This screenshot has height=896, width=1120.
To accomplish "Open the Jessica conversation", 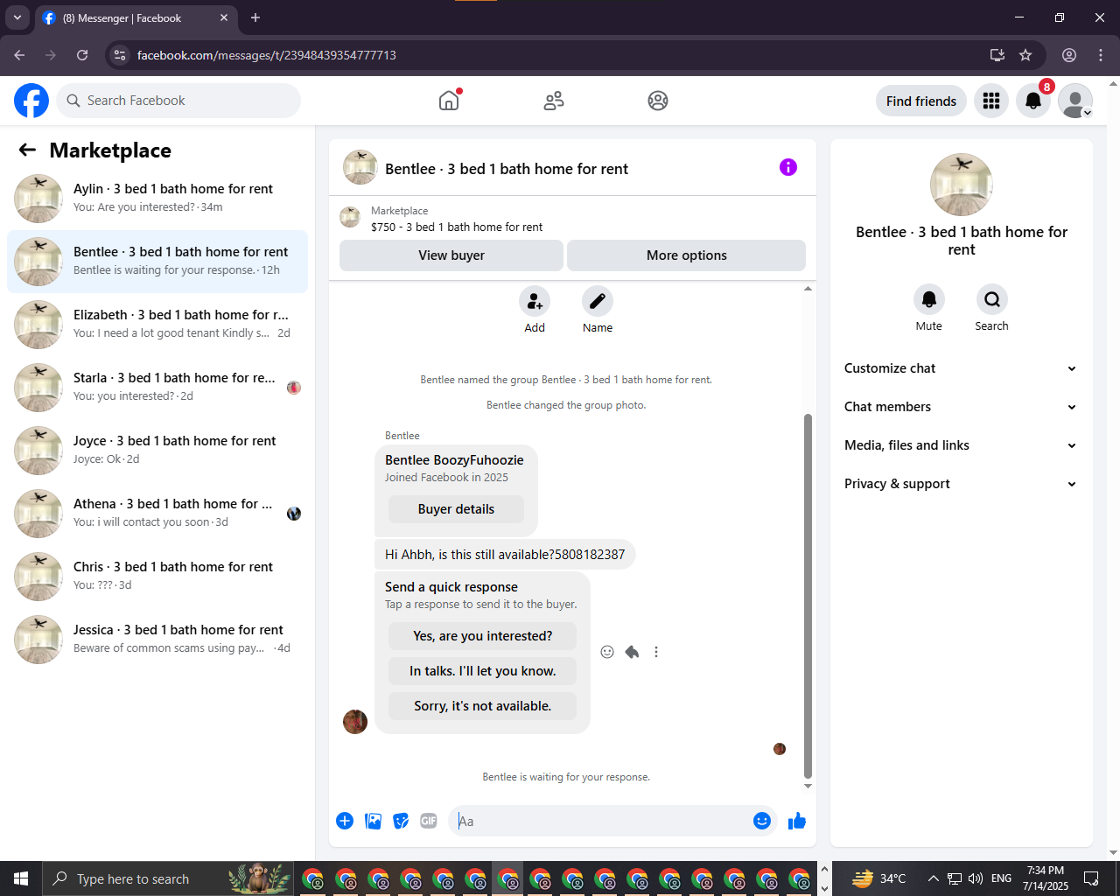I will pos(157,640).
